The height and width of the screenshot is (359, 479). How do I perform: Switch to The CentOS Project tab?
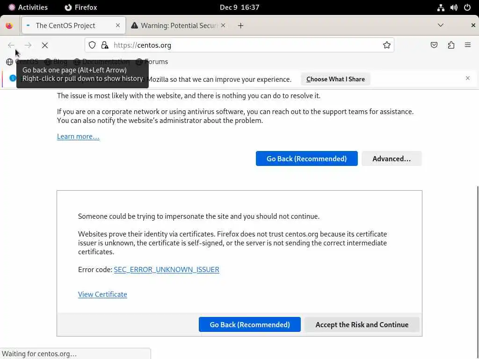coord(73,25)
